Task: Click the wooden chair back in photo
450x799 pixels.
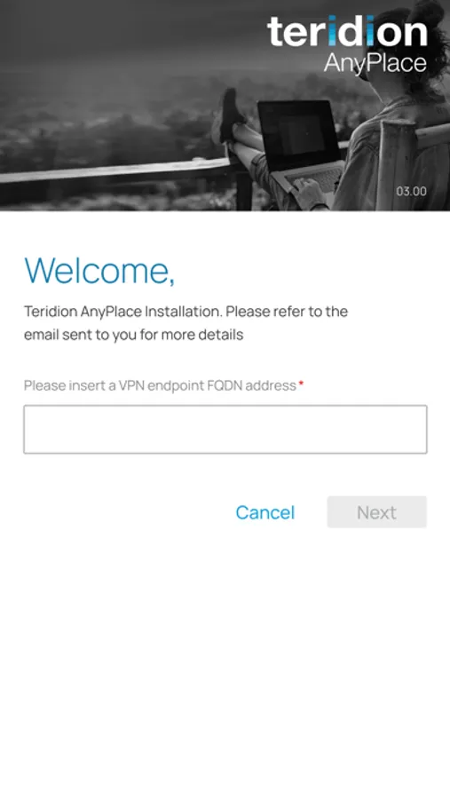Action: click(x=405, y=163)
